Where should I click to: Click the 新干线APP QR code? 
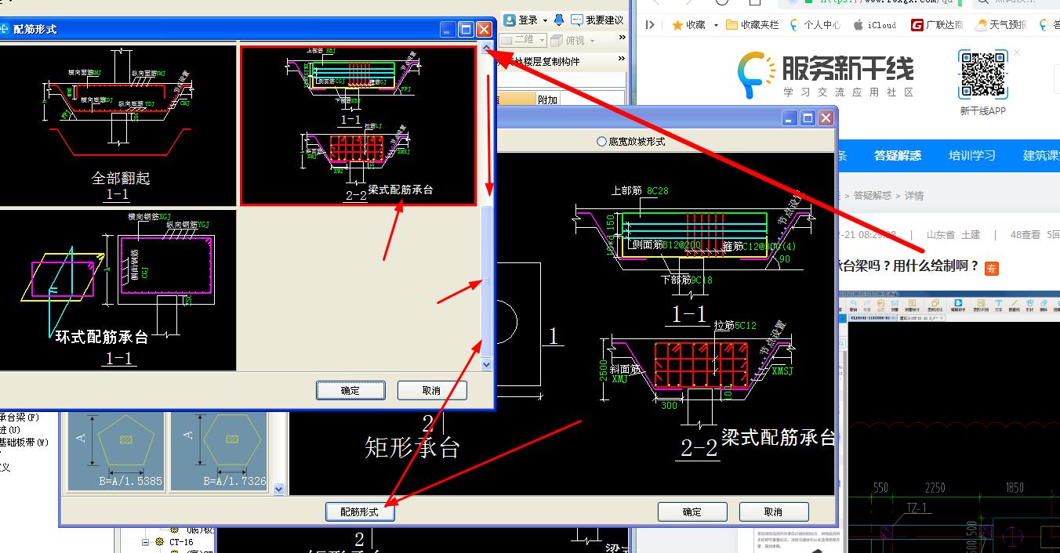tap(982, 75)
